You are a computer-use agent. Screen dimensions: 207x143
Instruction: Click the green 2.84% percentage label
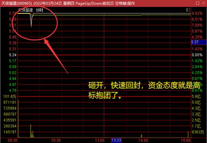click(197, 67)
